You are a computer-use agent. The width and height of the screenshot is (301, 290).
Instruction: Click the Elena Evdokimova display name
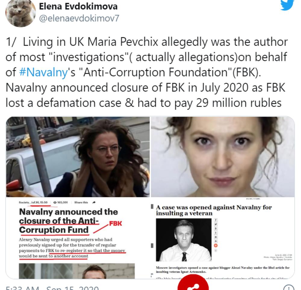78,6
